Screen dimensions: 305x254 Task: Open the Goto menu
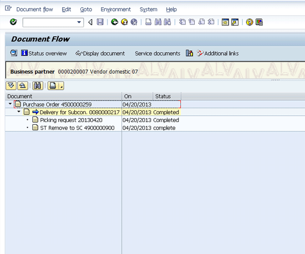tap(86, 9)
